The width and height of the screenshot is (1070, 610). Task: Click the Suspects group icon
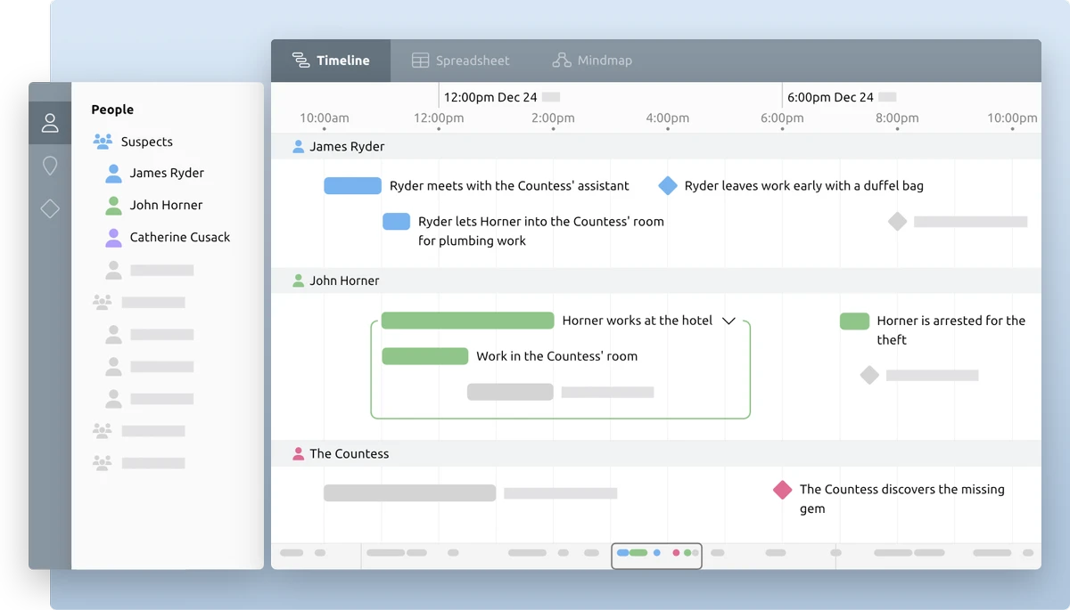(x=103, y=142)
